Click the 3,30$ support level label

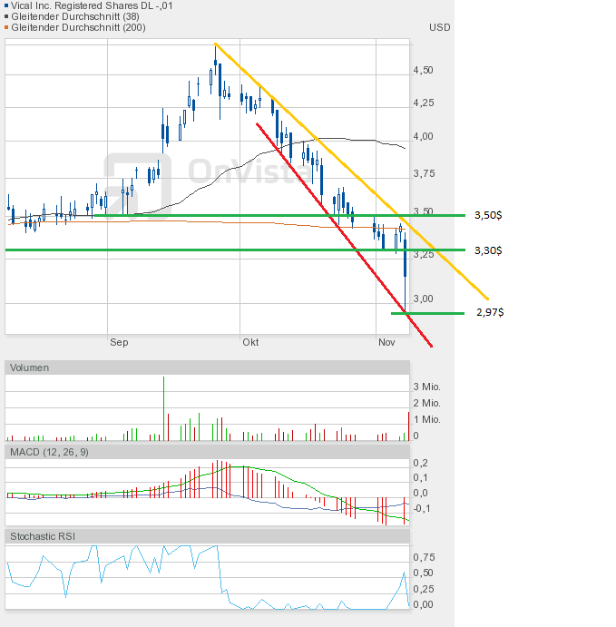[x=489, y=250]
